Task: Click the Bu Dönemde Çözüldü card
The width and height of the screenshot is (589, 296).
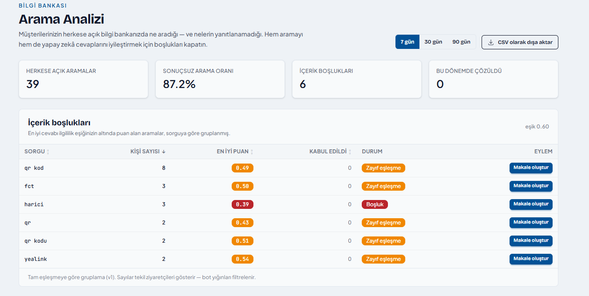Action: tap(494, 79)
